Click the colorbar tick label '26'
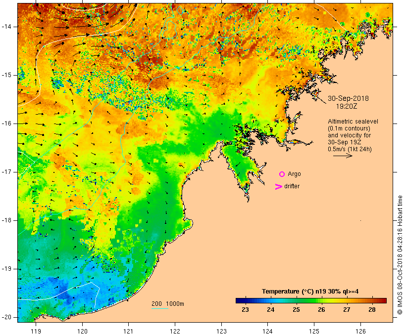The height and width of the screenshot is (336, 406). 321,310
